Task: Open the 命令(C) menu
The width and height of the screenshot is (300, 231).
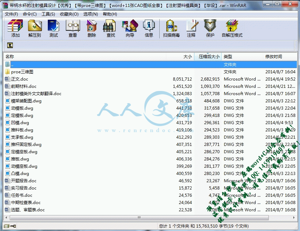Action: click(30, 14)
